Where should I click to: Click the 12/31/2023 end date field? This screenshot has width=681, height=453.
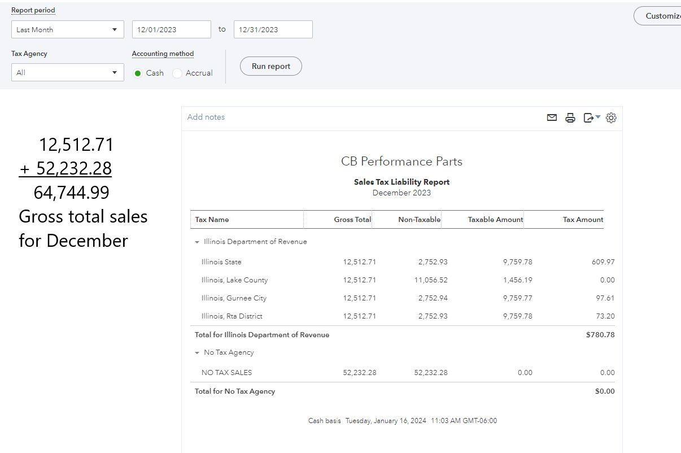pyautogui.click(x=273, y=29)
